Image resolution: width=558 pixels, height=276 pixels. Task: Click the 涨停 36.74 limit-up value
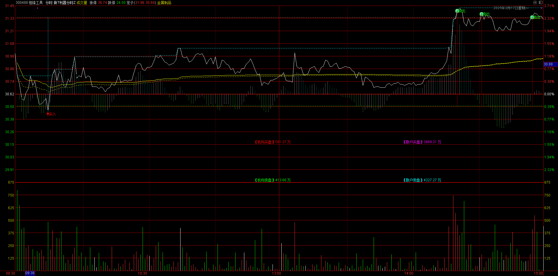click(98, 3)
